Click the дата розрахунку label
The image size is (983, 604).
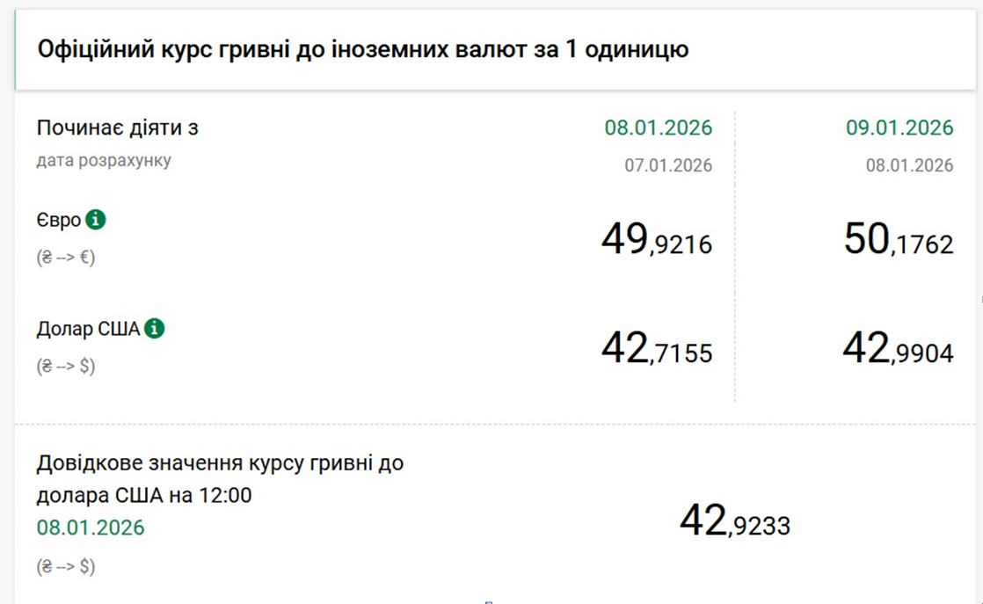[104, 161]
